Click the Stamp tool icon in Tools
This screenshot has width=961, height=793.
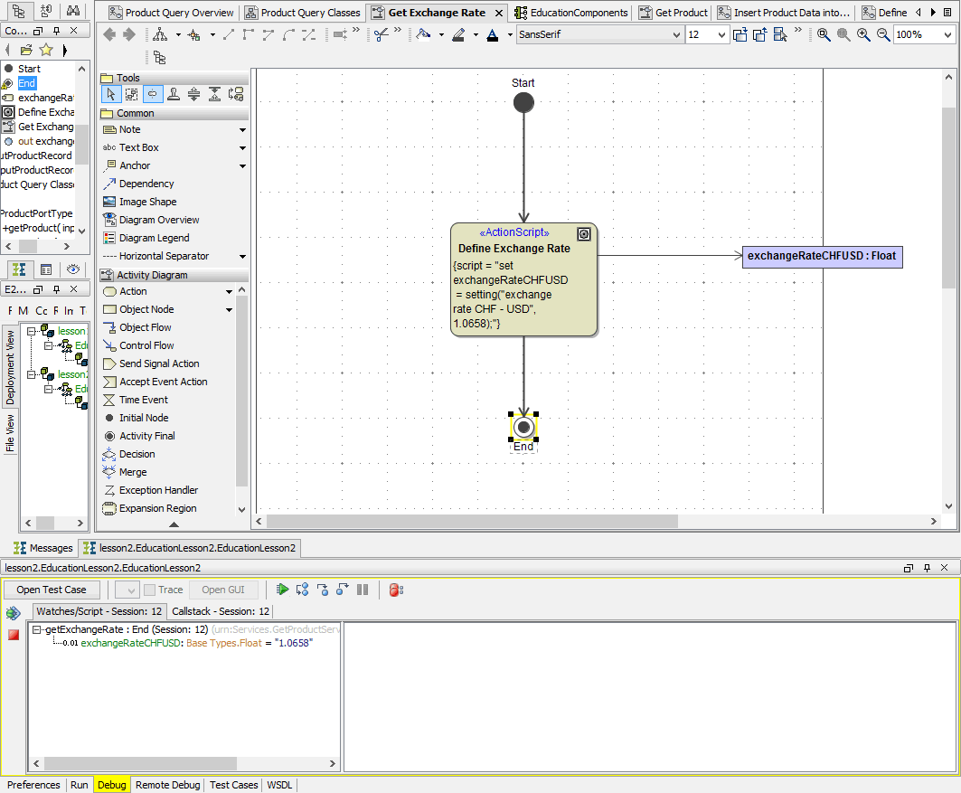(173, 94)
